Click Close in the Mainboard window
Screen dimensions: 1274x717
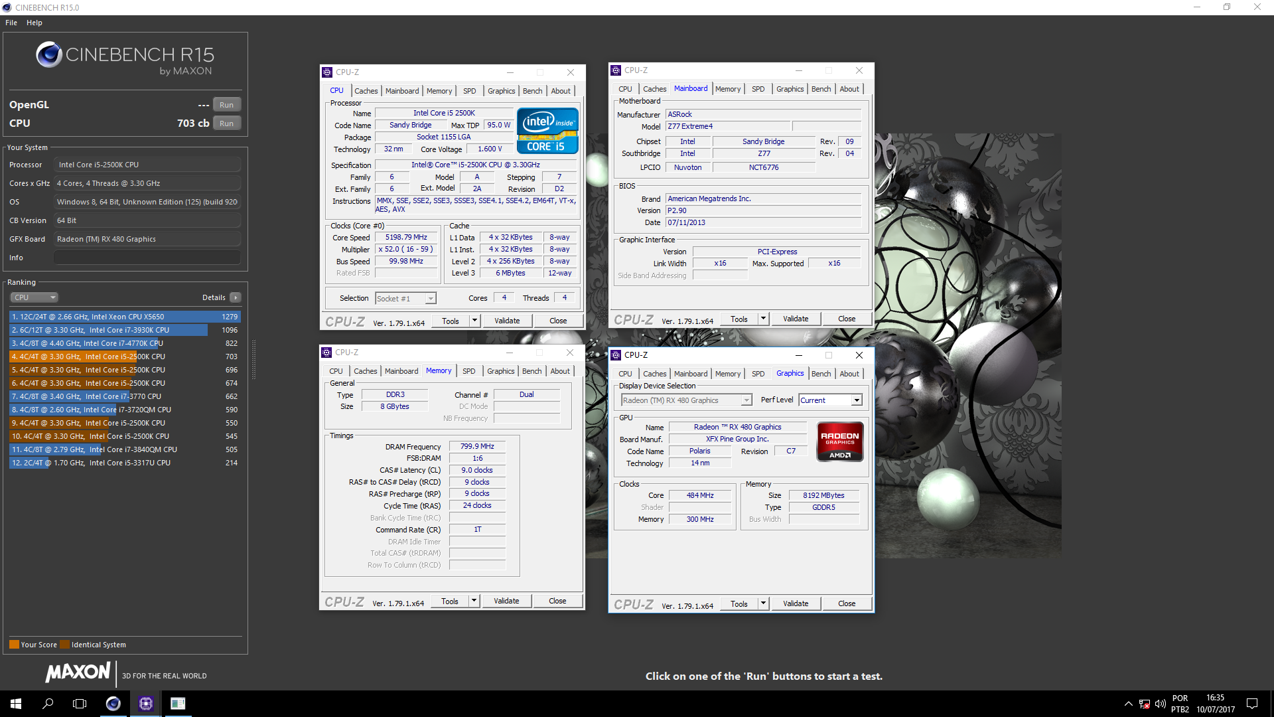click(x=847, y=319)
